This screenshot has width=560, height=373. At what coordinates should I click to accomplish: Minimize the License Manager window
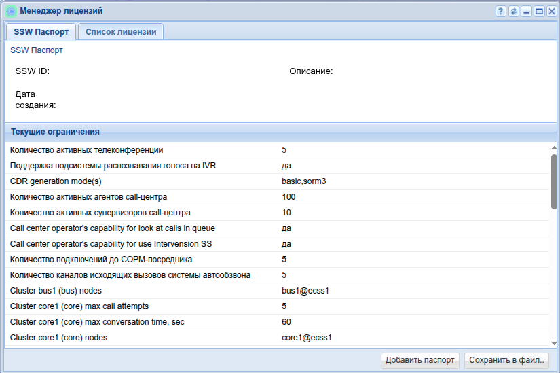(526, 12)
